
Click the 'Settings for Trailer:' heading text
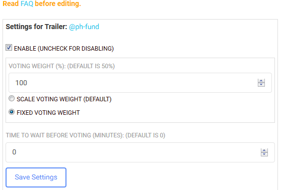(36, 27)
